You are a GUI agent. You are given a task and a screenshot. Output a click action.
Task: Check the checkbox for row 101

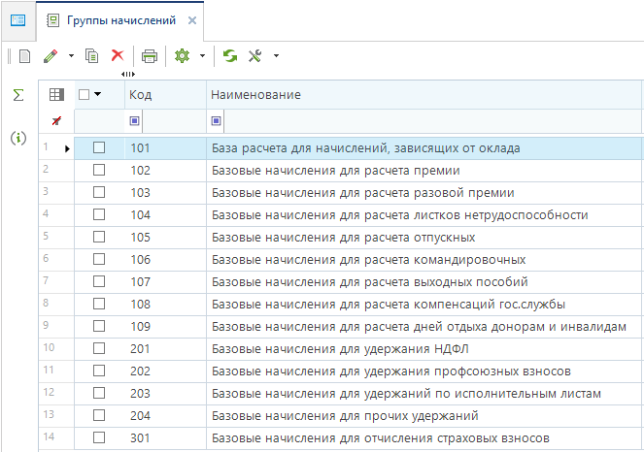coord(99,147)
